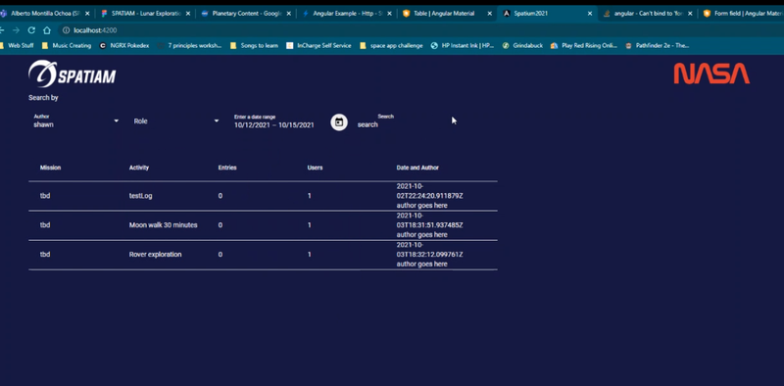Close the Table | Angular Material tab

pos(489,14)
